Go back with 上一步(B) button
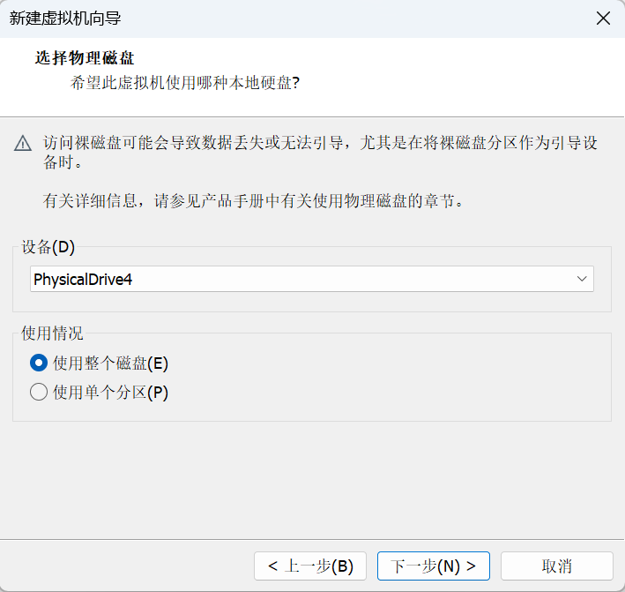Screen dimensions: 625x592 click(310, 566)
